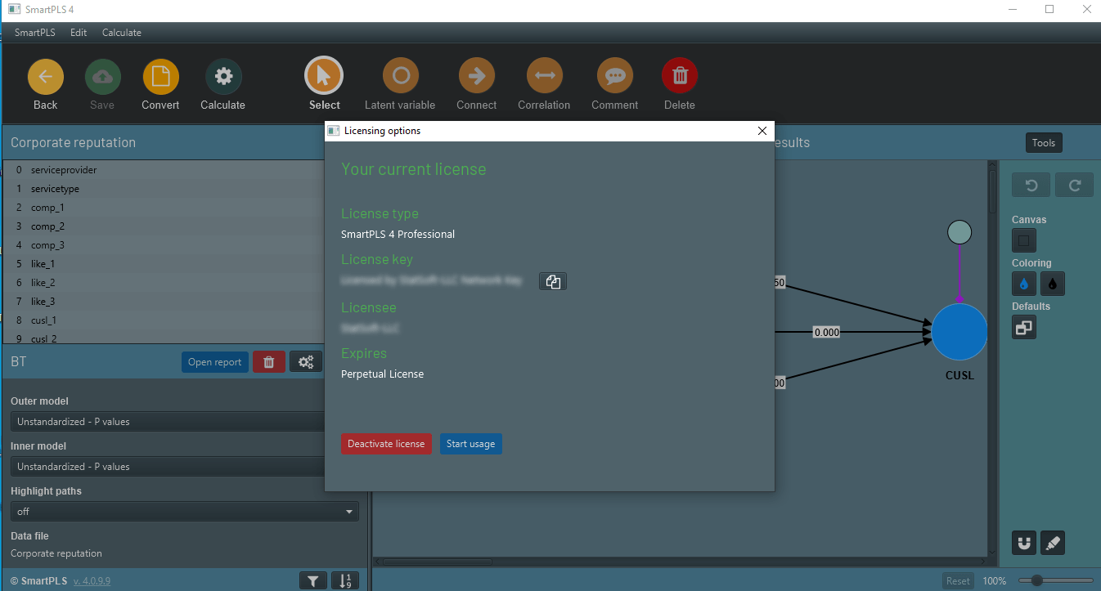Expand the Highlight paths dropdown
The image size is (1101, 591).
tap(185, 512)
